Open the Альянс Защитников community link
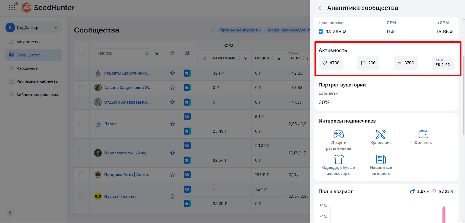 coord(128,88)
